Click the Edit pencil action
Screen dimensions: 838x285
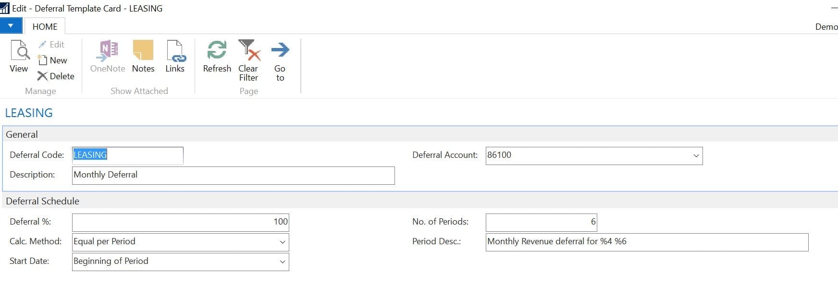coord(51,45)
